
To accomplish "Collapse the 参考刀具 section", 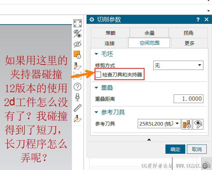I will pyautogui.click(x=96, y=112).
